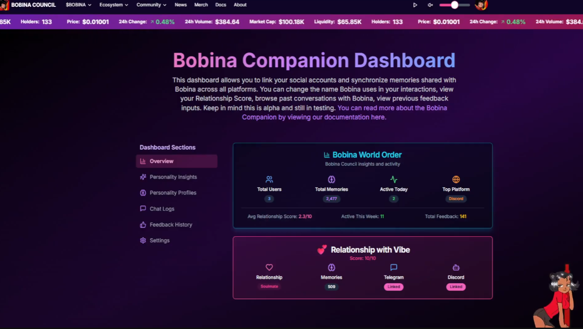Expand the $BOBINA dropdown menu
The height and width of the screenshot is (329, 583).
[x=78, y=5]
